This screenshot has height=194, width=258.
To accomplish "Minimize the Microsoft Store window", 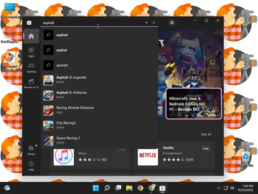I will point(195,20).
